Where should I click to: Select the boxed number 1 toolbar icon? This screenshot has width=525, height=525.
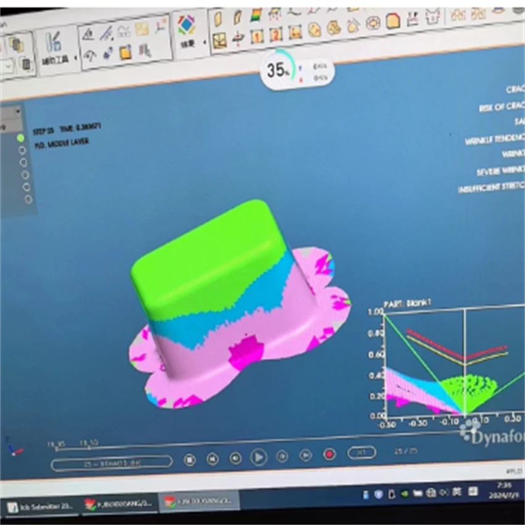click(x=257, y=36)
